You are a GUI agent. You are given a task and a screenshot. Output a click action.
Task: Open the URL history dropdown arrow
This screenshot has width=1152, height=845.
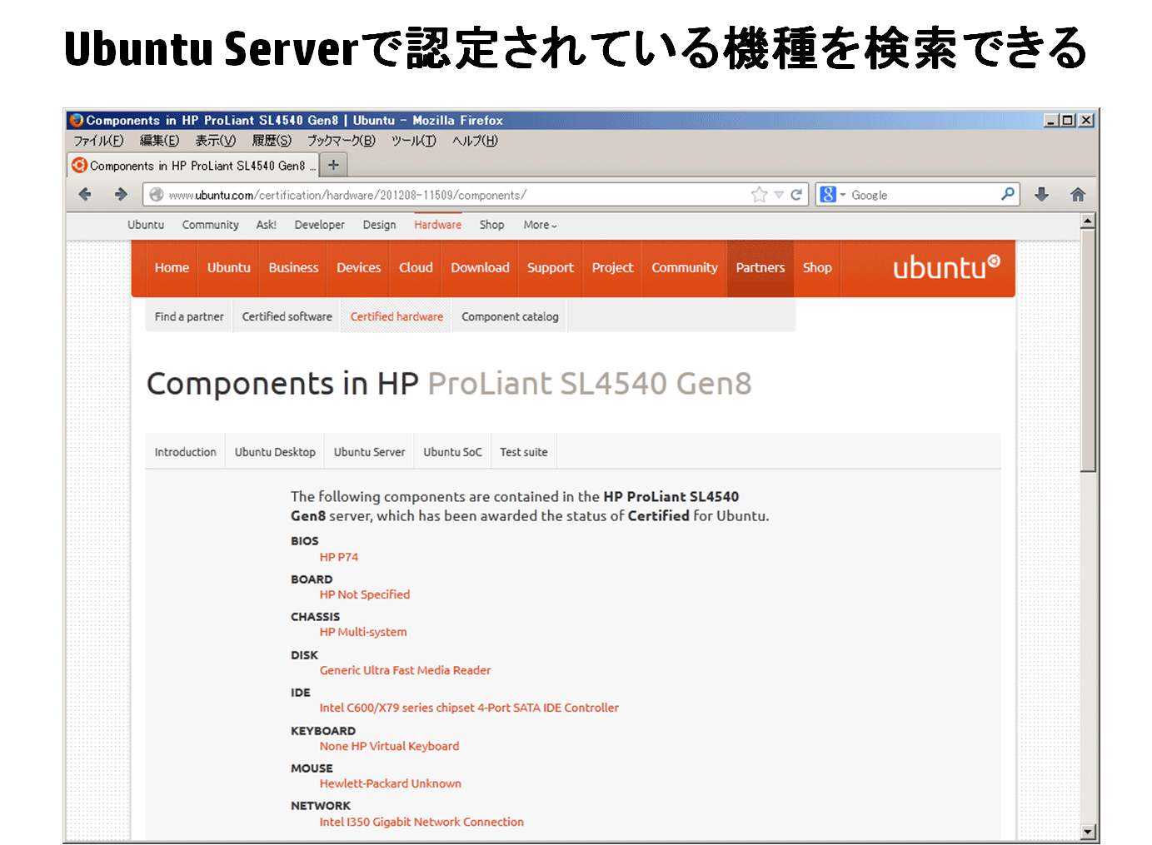[x=779, y=195]
